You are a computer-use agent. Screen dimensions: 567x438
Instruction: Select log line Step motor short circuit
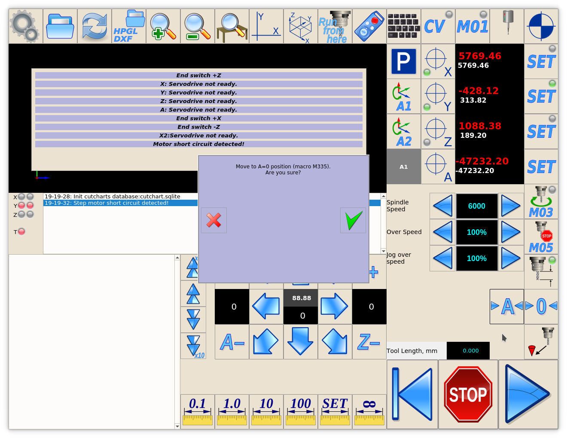point(121,203)
